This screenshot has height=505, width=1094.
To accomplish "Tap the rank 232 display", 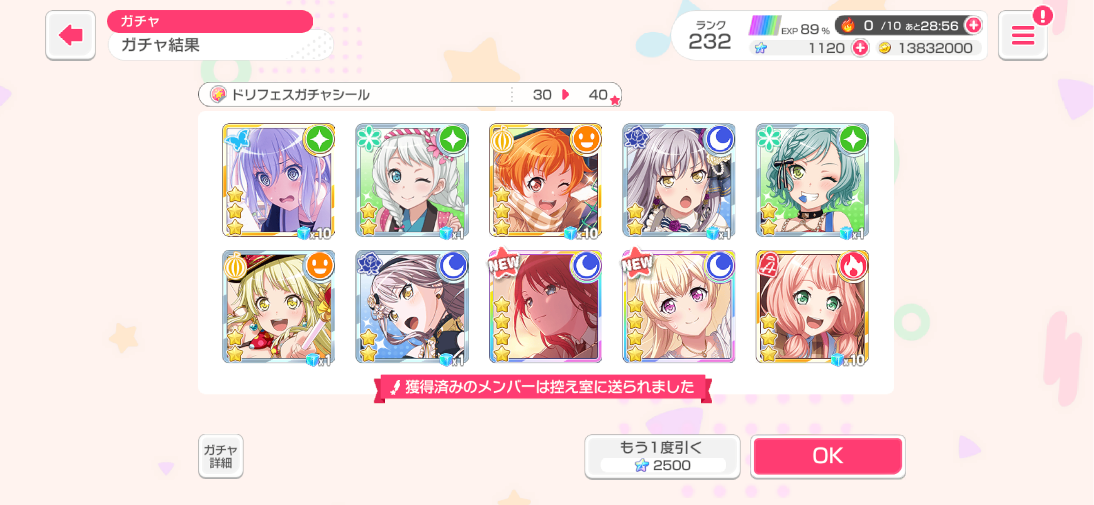I will [x=710, y=36].
